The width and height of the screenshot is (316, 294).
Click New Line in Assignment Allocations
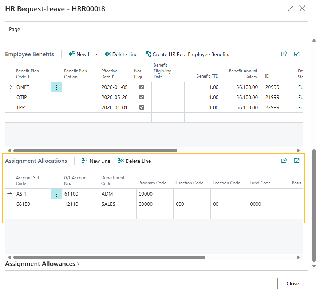click(96, 161)
